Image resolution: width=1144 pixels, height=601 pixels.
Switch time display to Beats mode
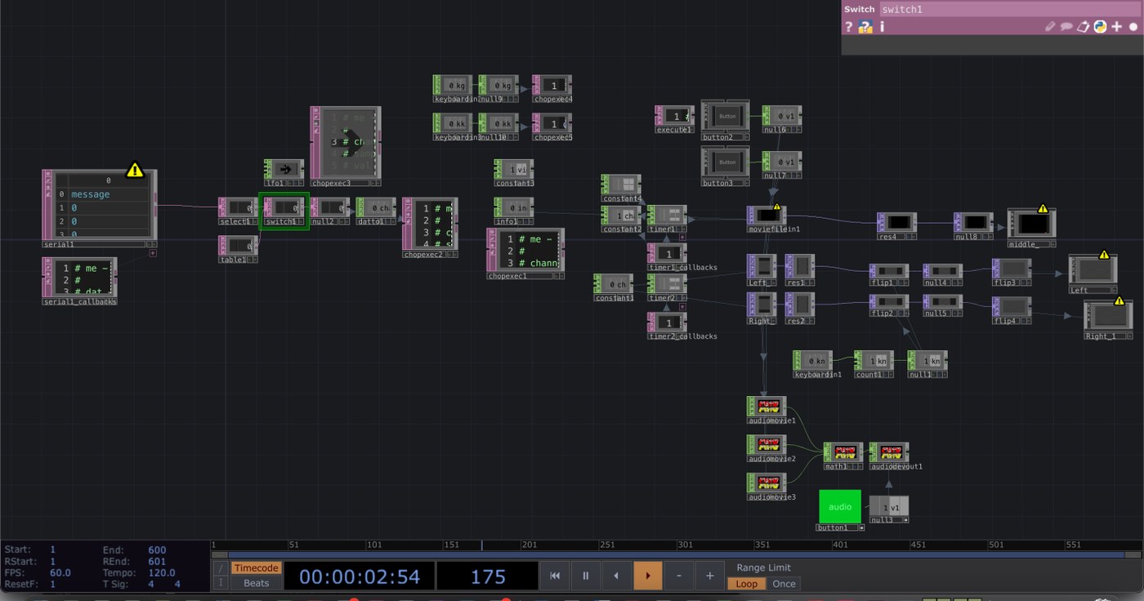tap(257, 583)
